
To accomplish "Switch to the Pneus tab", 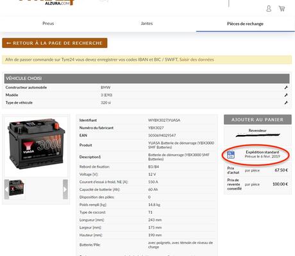I will click(48, 24).
